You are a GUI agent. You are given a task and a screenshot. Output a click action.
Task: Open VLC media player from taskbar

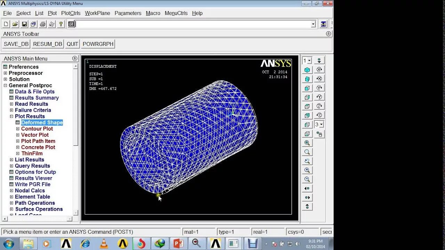[104, 243]
